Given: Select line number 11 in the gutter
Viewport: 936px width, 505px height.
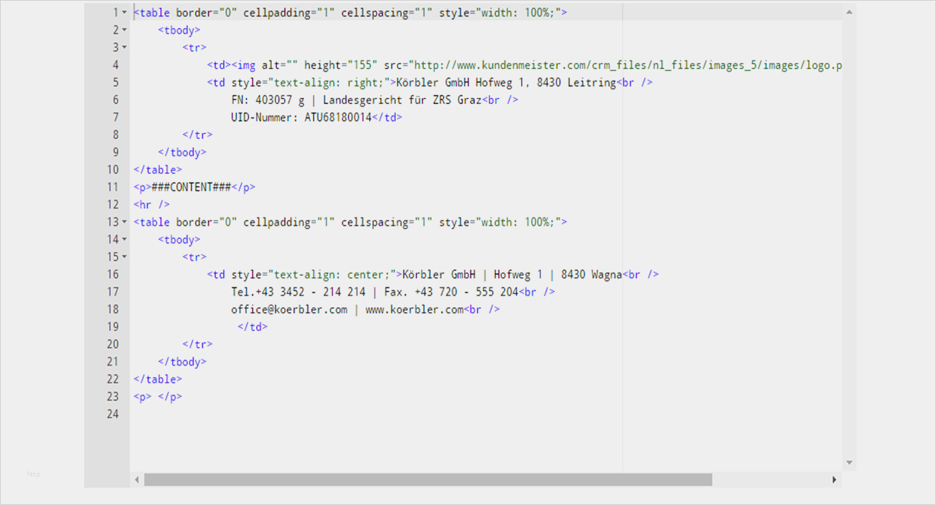Looking at the screenshot, I should click(x=112, y=187).
